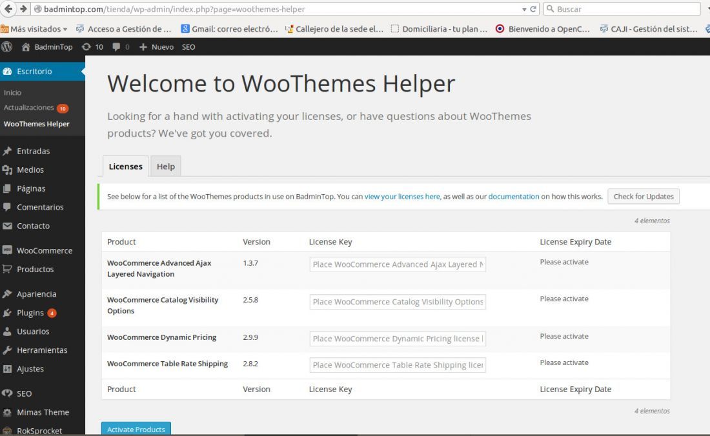The image size is (710, 436).
Task: Open updates via the circular arrows icon showing 10
Action: [86, 47]
